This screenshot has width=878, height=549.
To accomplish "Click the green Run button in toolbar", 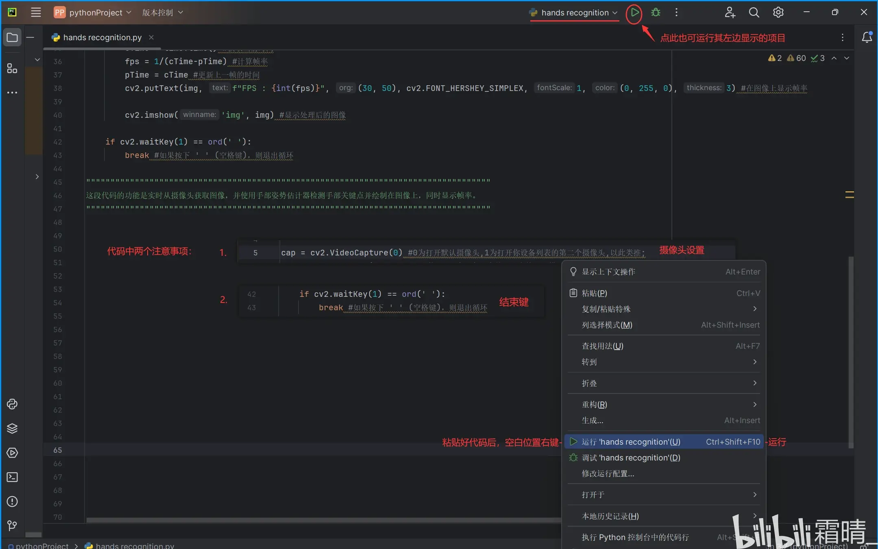I will [x=634, y=13].
